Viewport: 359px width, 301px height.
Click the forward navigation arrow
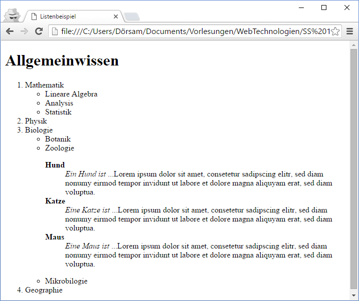tap(24, 31)
